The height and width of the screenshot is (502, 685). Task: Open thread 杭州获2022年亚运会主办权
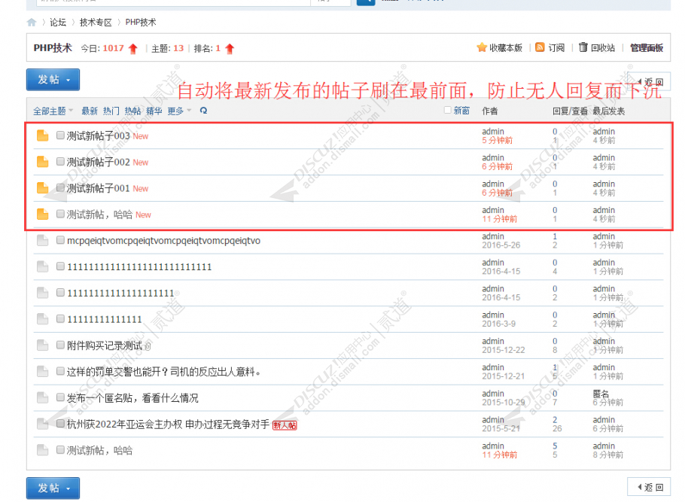click(x=168, y=424)
